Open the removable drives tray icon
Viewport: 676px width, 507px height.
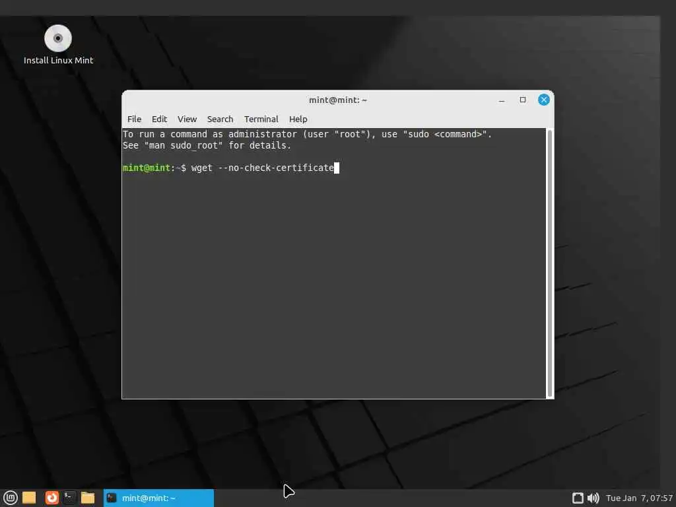(578, 498)
